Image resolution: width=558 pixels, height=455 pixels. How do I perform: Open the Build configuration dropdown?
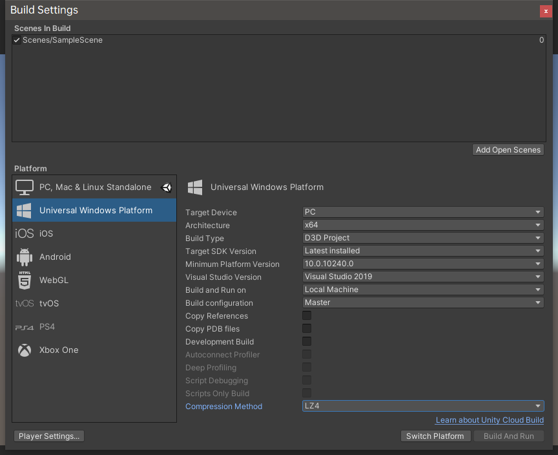[x=423, y=302]
